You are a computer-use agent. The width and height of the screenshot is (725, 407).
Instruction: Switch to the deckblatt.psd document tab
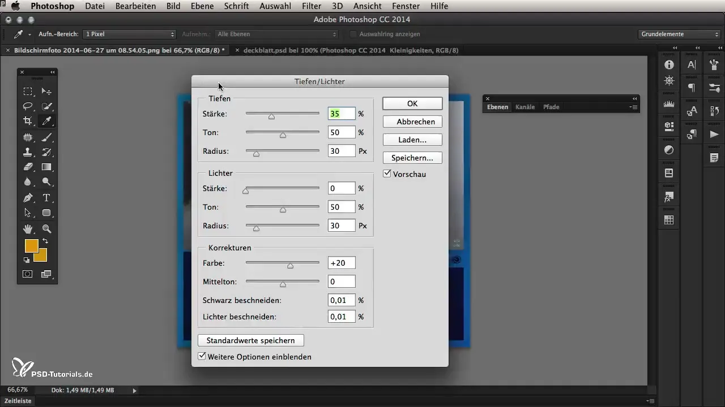tap(351, 50)
